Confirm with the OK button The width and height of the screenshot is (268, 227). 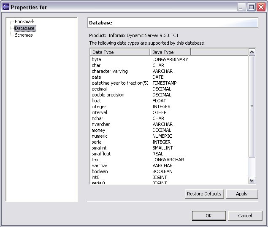tap(208, 216)
